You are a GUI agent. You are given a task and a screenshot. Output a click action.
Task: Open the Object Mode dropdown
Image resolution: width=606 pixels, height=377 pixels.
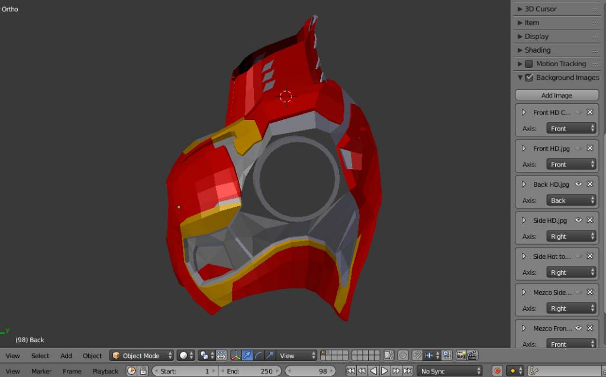[x=141, y=355]
